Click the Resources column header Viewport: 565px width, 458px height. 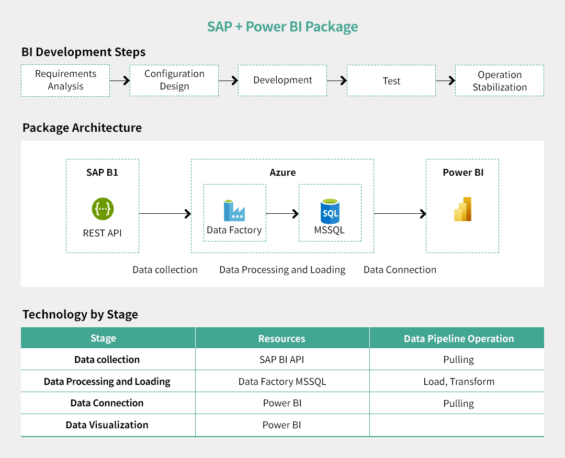(x=282, y=338)
